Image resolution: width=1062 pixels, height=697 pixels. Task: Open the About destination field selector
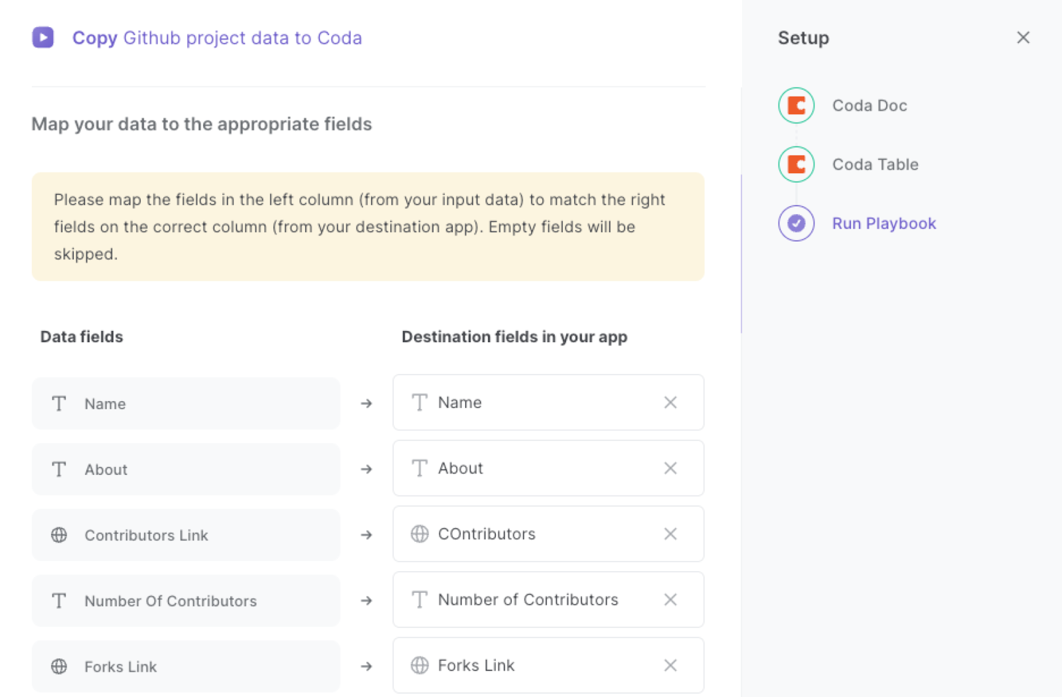coord(548,468)
